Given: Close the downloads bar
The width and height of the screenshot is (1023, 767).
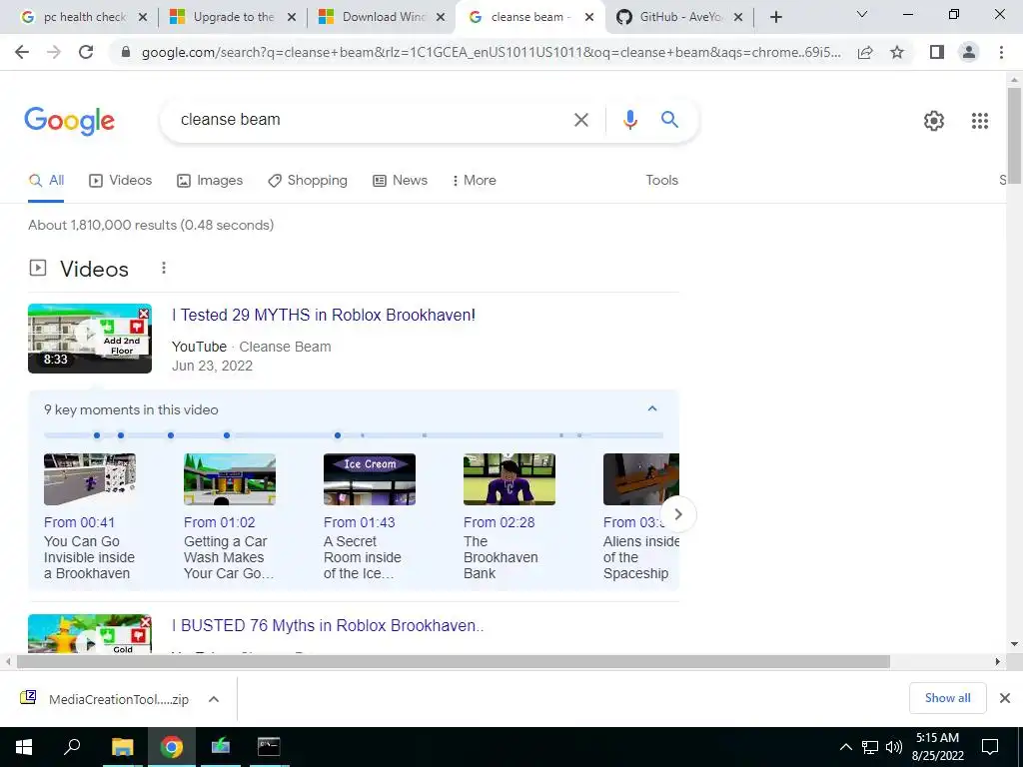Looking at the screenshot, I should pos(1005,698).
